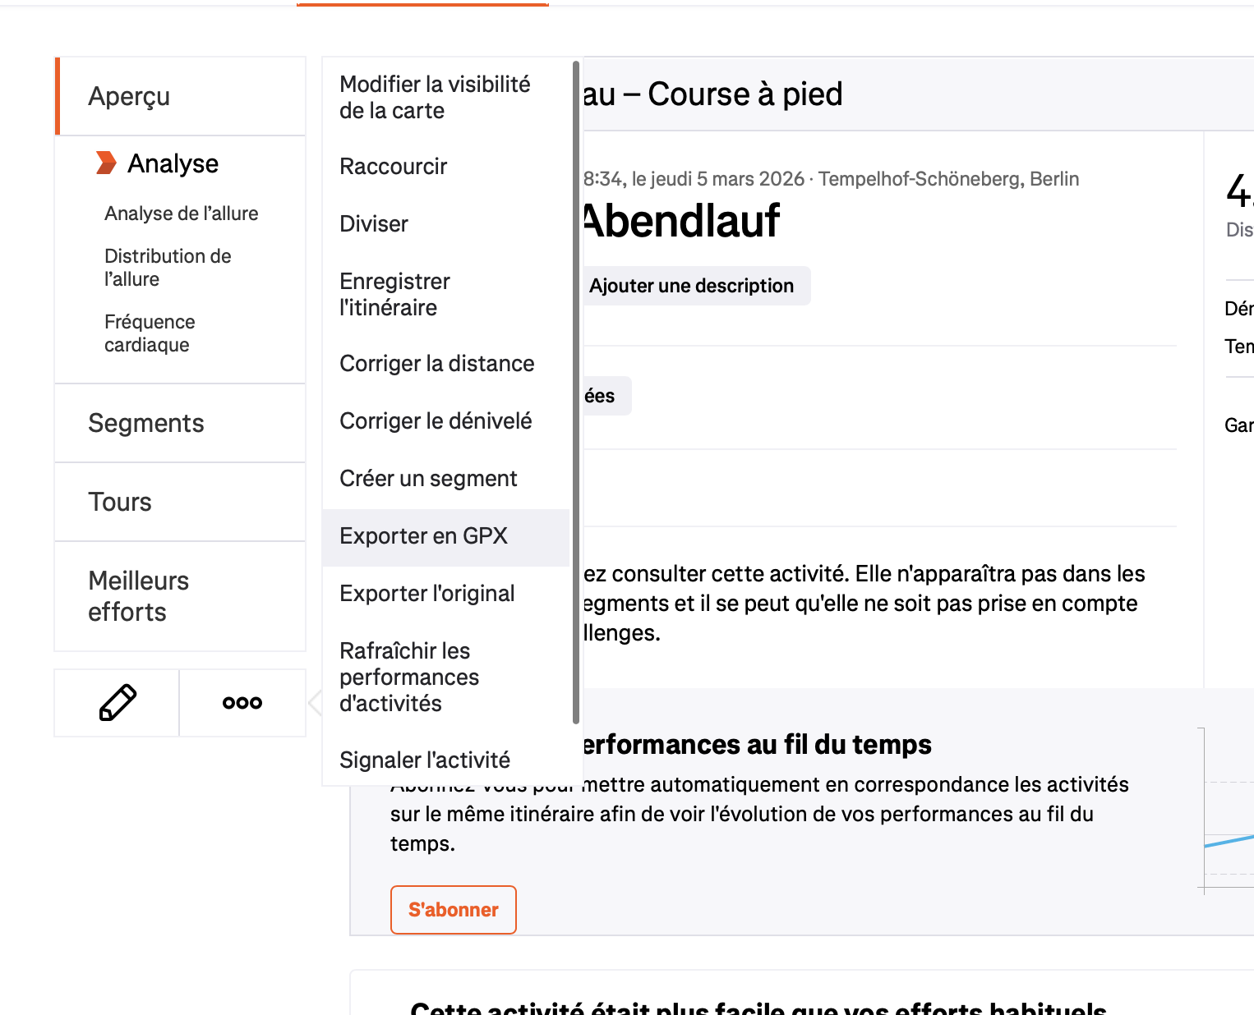
Task: Open Meilleurs efforts
Action: coord(138,596)
